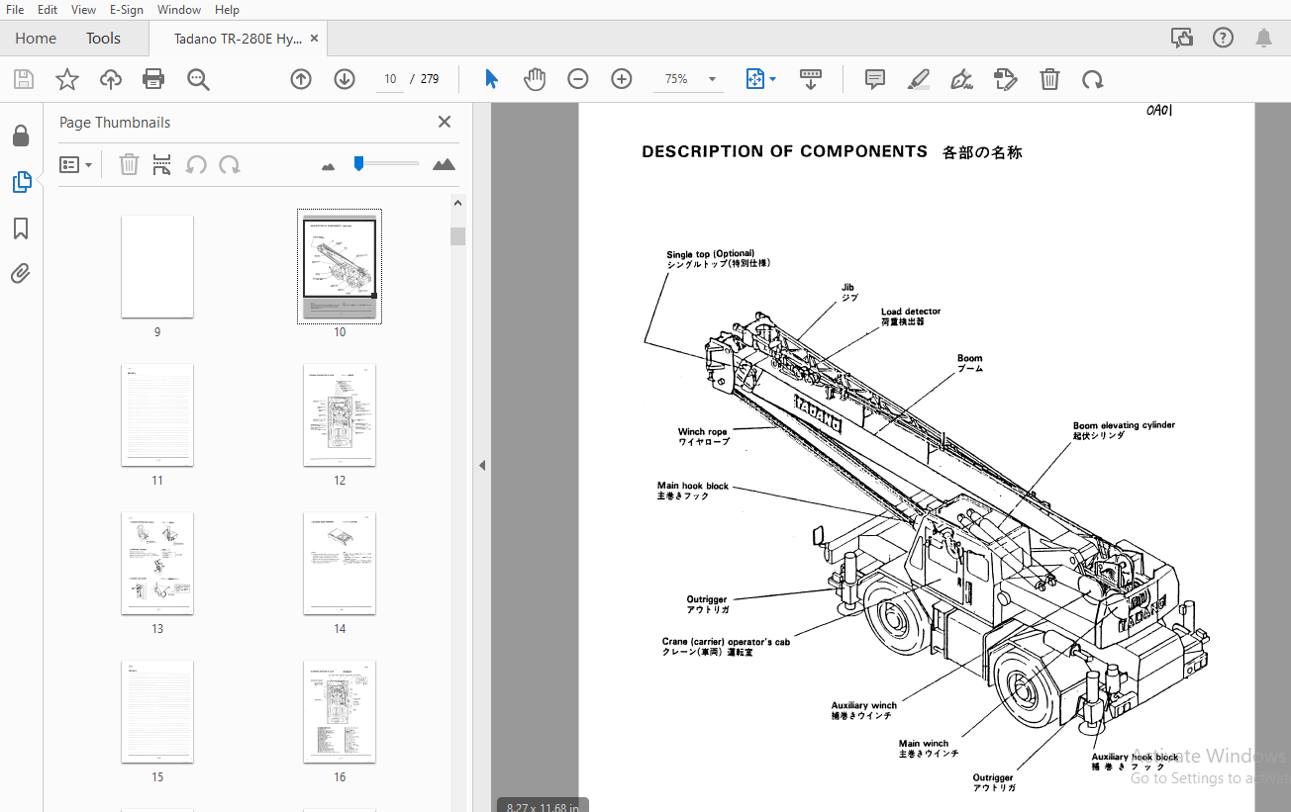This screenshot has height=812, width=1291.
Task: Select page 11 thumbnail
Action: [157, 415]
